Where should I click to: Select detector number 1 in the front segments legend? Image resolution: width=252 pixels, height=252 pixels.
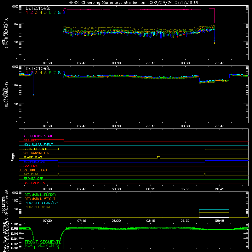27,13
